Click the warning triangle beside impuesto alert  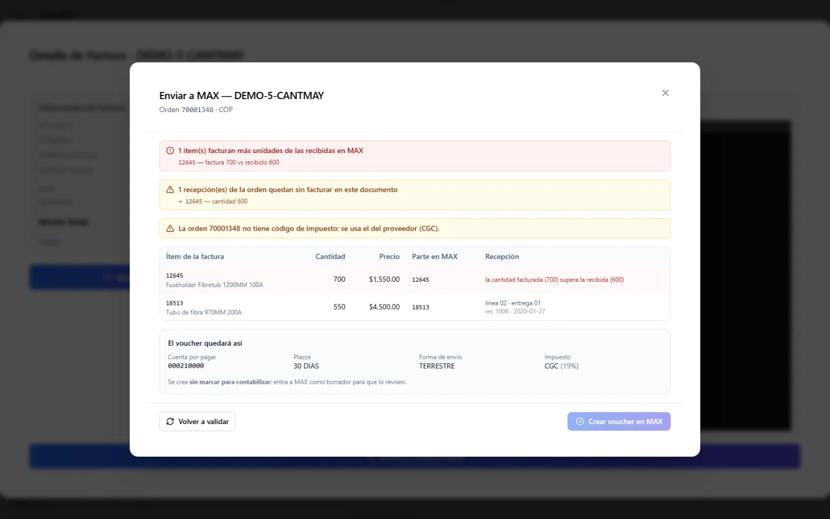click(x=170, y=228)
